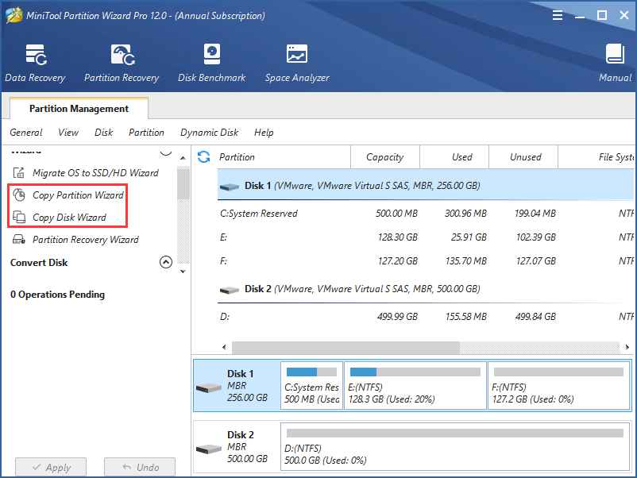Open the hamburger menu in title bar
The image size is (637, 478).
click(x=557, y=14)
